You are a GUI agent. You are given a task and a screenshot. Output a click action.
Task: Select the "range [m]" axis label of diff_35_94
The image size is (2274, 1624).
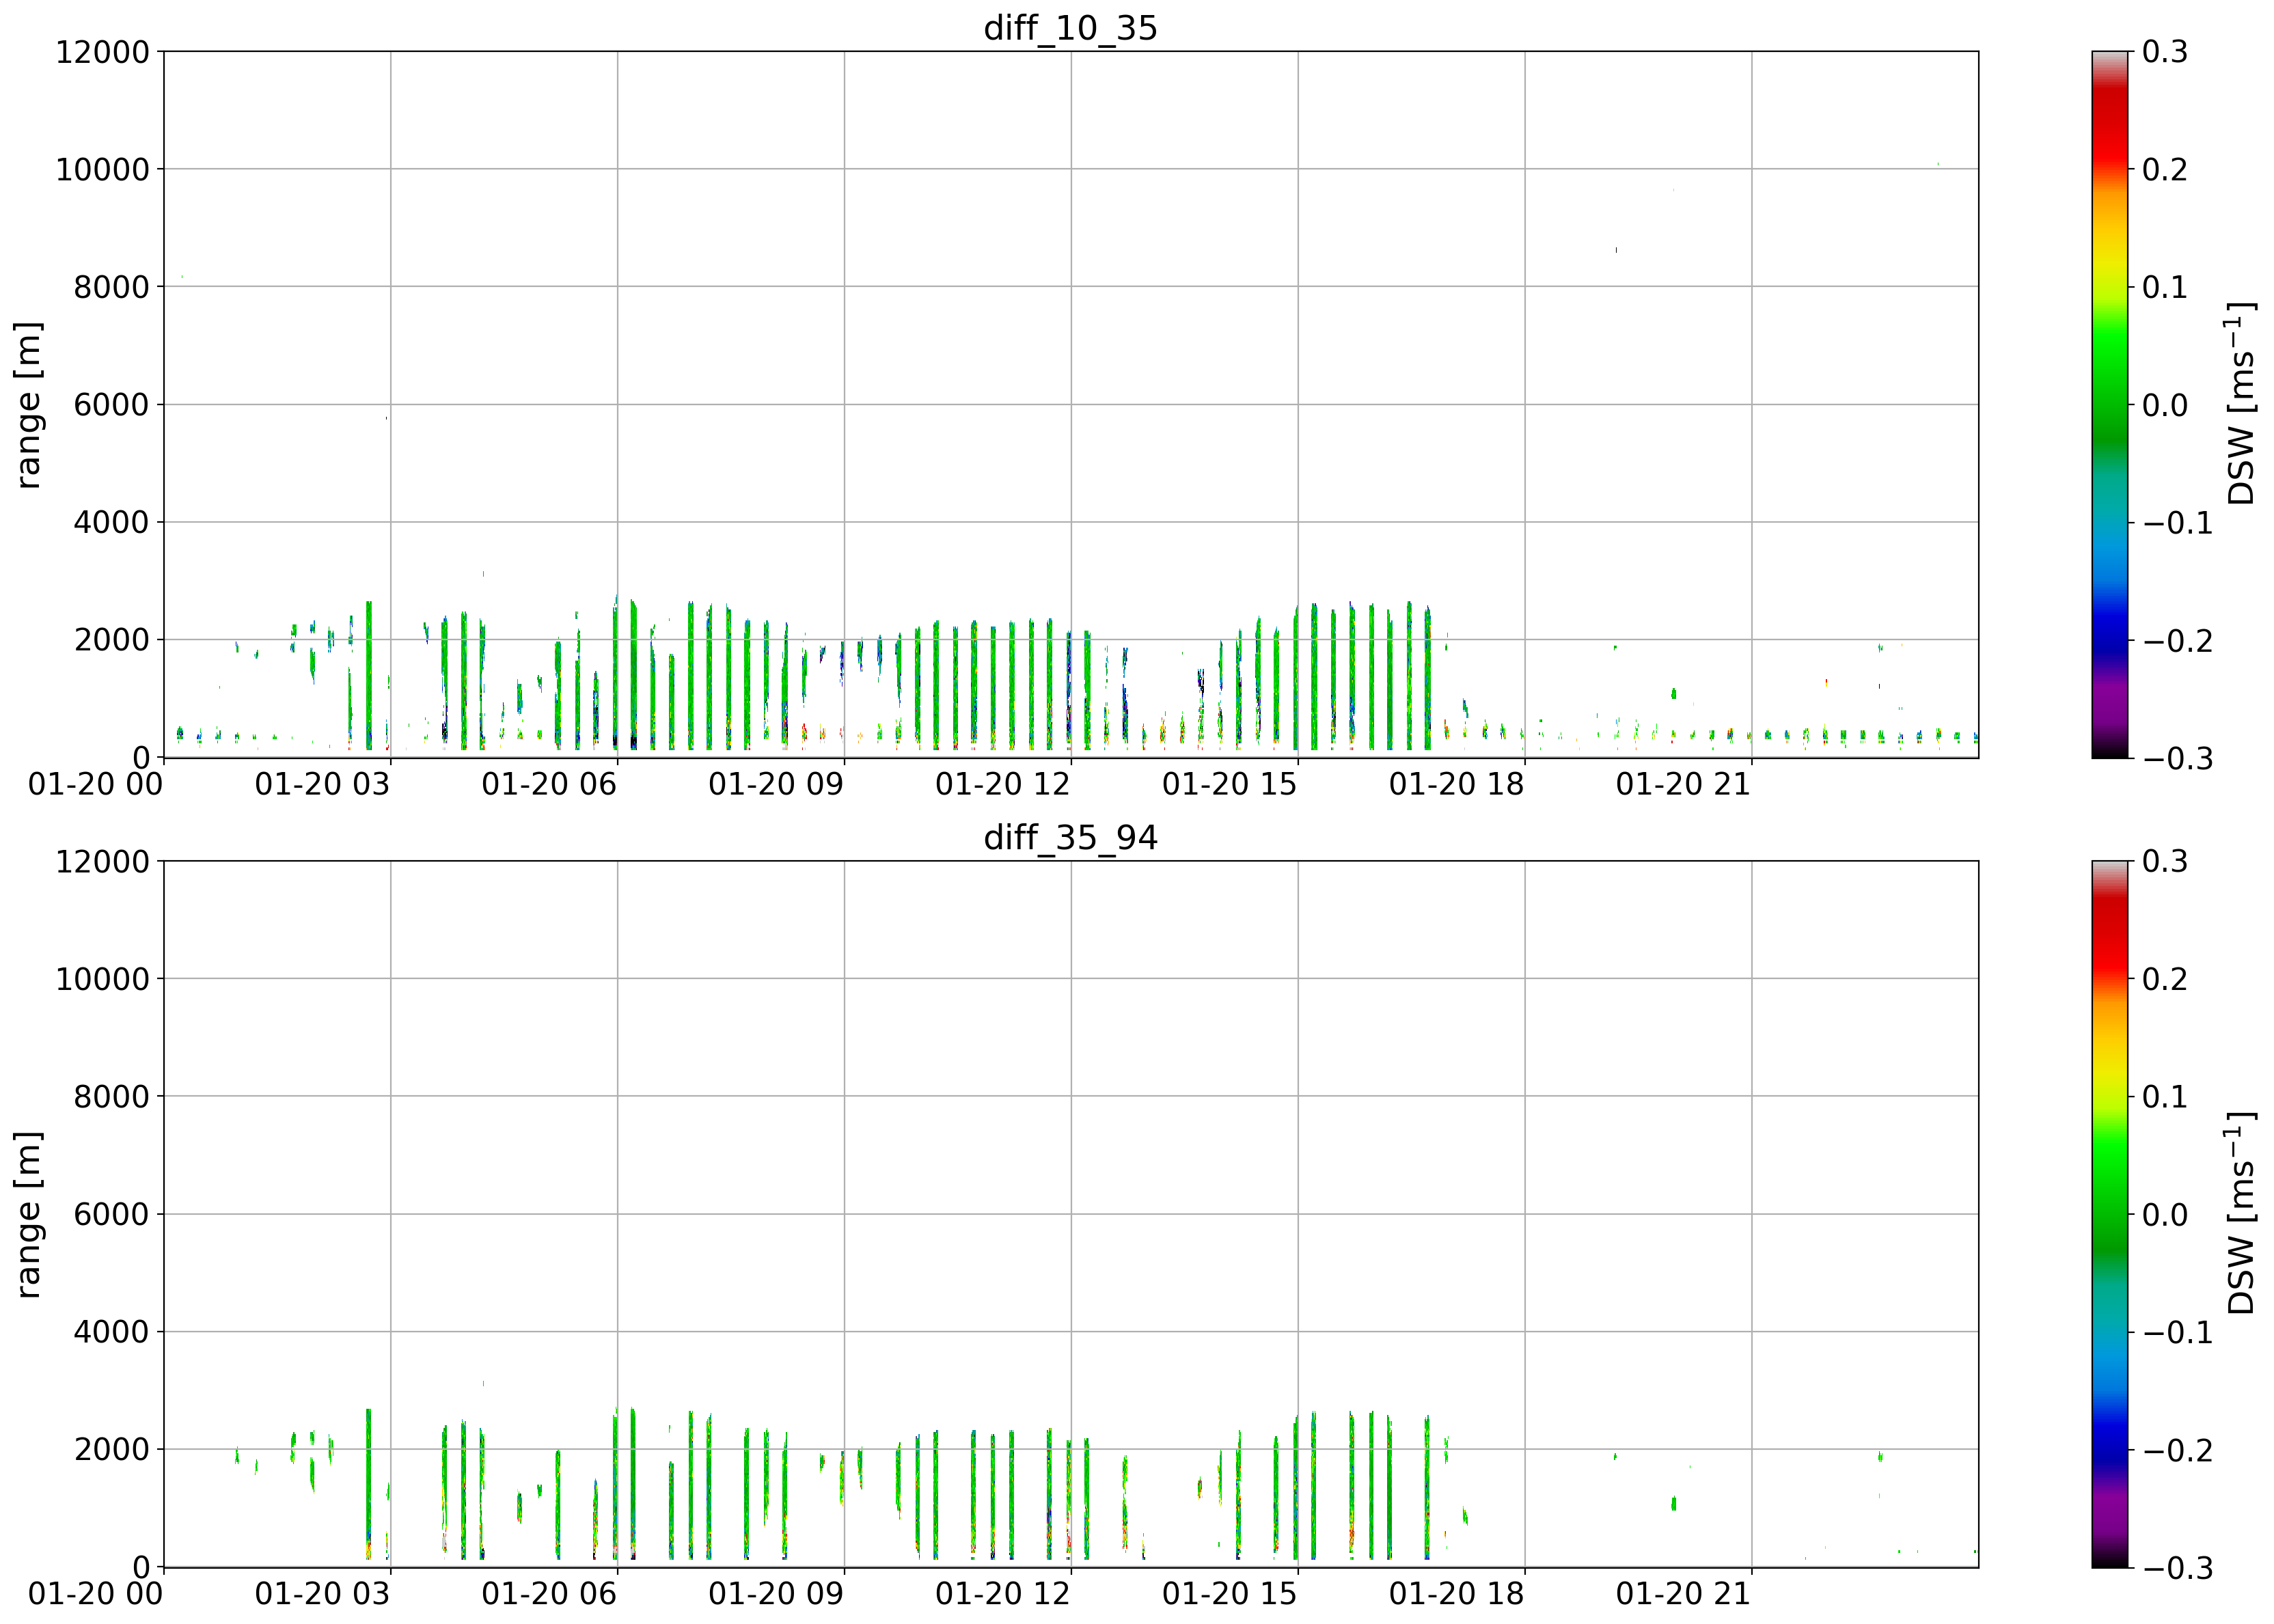point(29,1214)
